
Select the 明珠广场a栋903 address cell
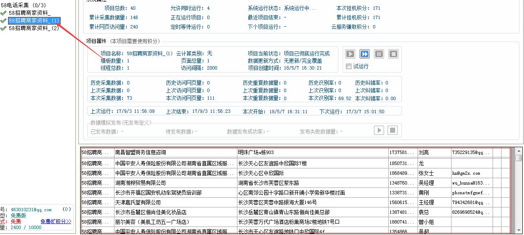coord(312,152)
